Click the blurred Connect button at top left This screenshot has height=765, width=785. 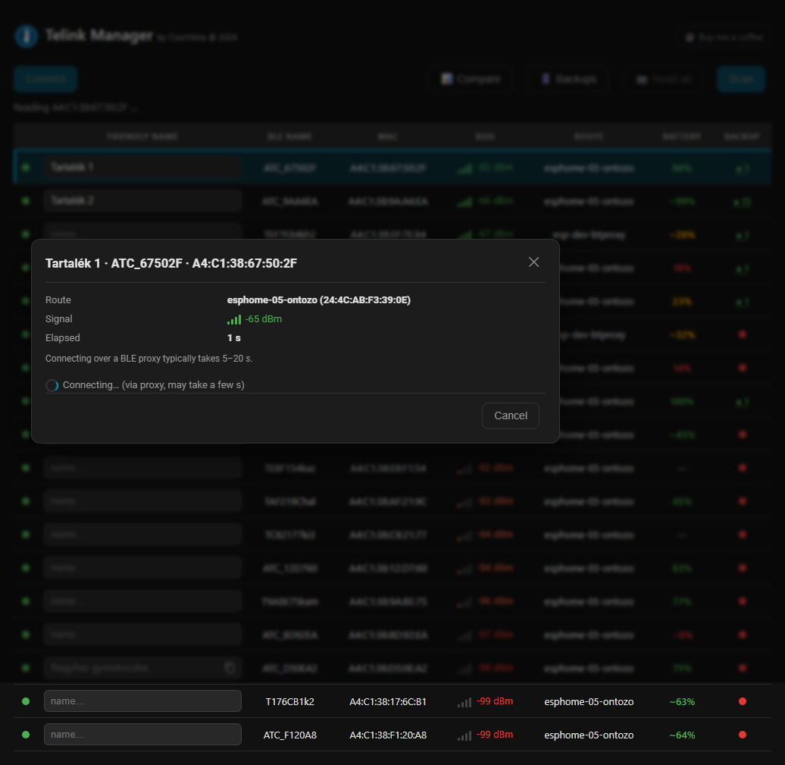pyautogui.click(x=45, y=79)
